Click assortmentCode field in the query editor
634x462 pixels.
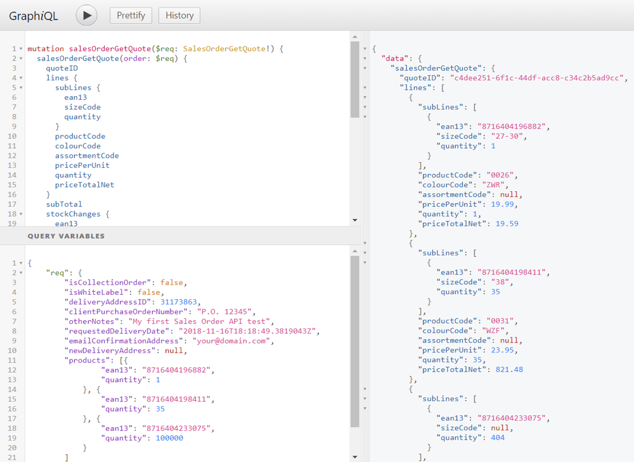point(87,156)
